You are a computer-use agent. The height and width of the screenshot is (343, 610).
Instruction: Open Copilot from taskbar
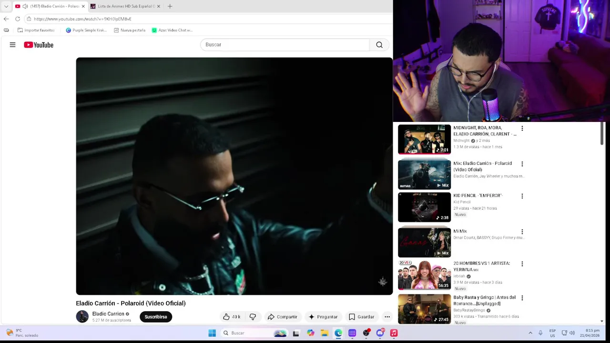tap(310, 333)
